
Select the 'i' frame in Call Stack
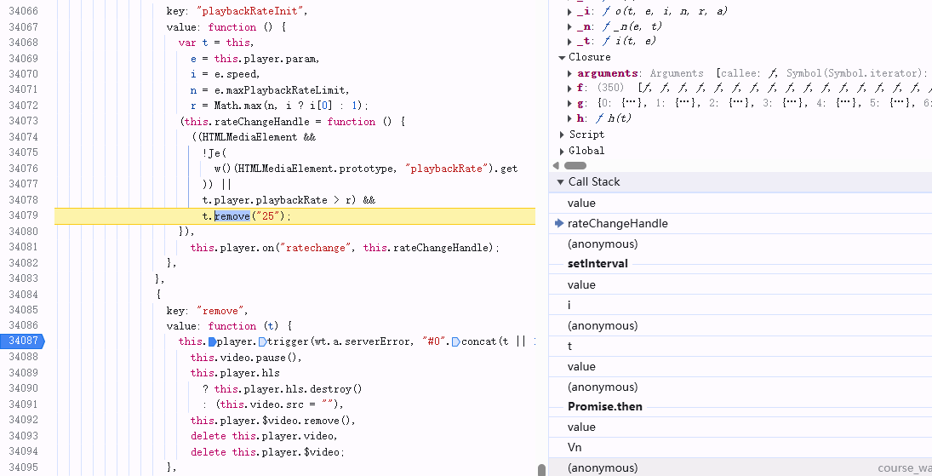tap(570, 305)
